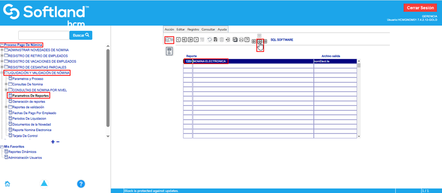Go to the last record arrow
The image size is (442, 193).
point(191,39)
